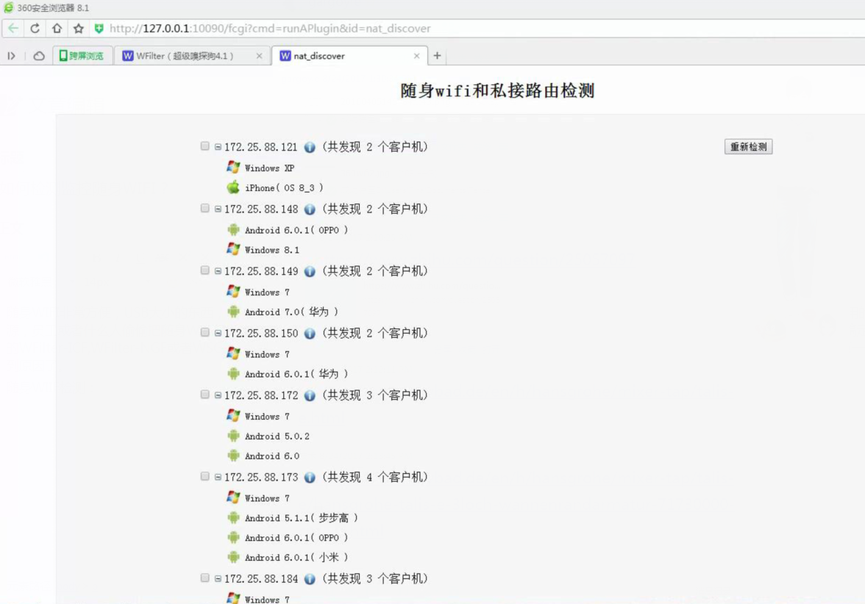
Task: Collapse the 172.25.88.150 tree node
Action: 218,334
